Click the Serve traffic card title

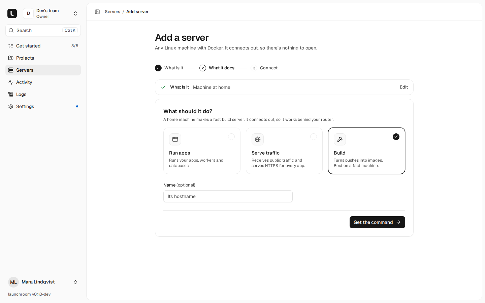pyautogui.click(x=265, y=153)
